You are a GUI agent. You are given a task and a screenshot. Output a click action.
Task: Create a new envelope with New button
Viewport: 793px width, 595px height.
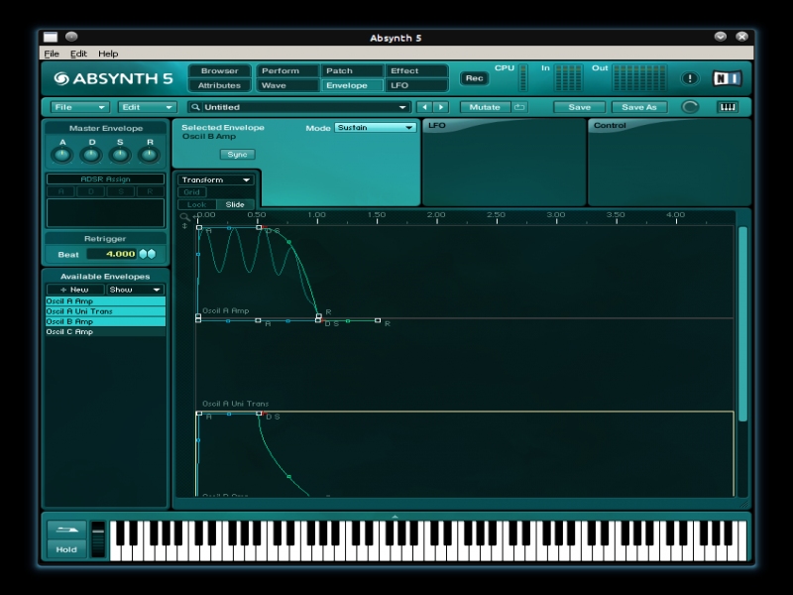click(74, 290)
